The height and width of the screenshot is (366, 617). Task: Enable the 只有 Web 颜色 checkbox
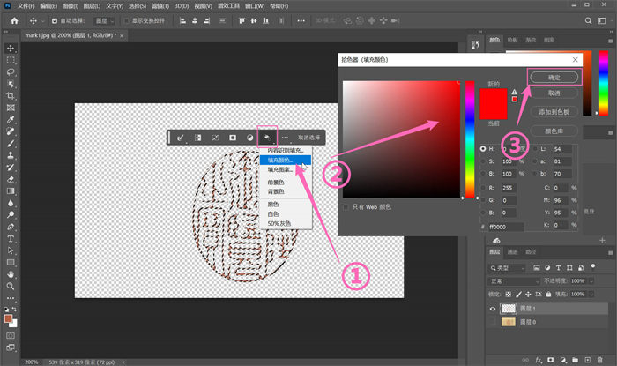[x=346, y=206]
